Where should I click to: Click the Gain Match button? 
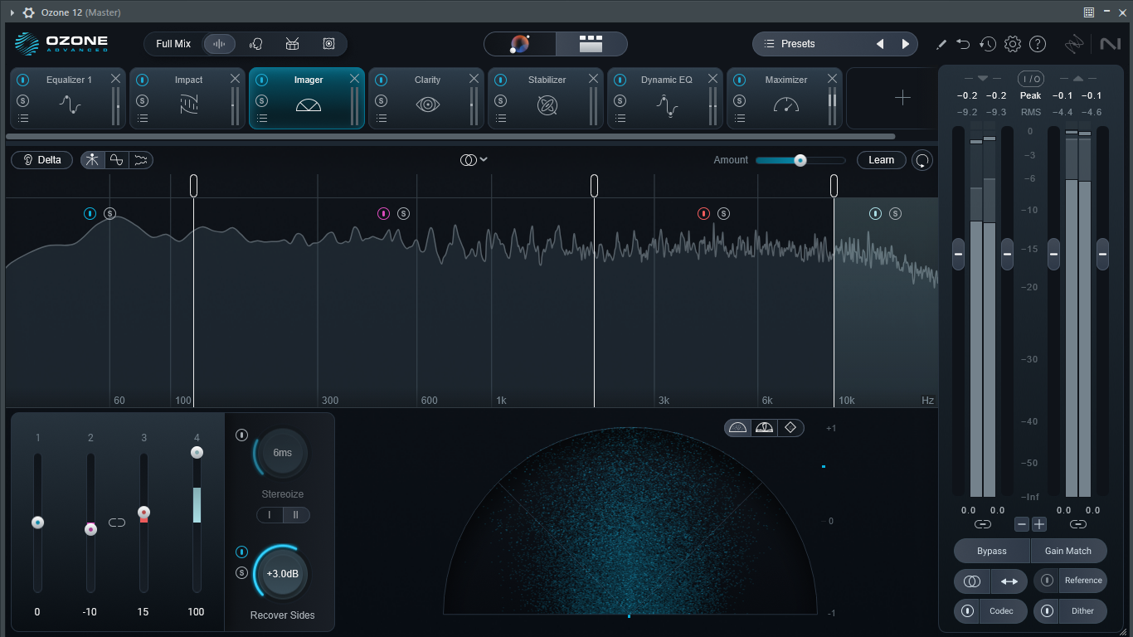tap(1068, 551)
